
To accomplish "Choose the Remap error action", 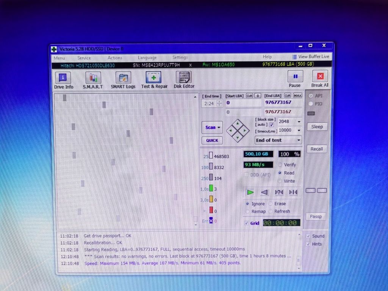I will point(247,211).
